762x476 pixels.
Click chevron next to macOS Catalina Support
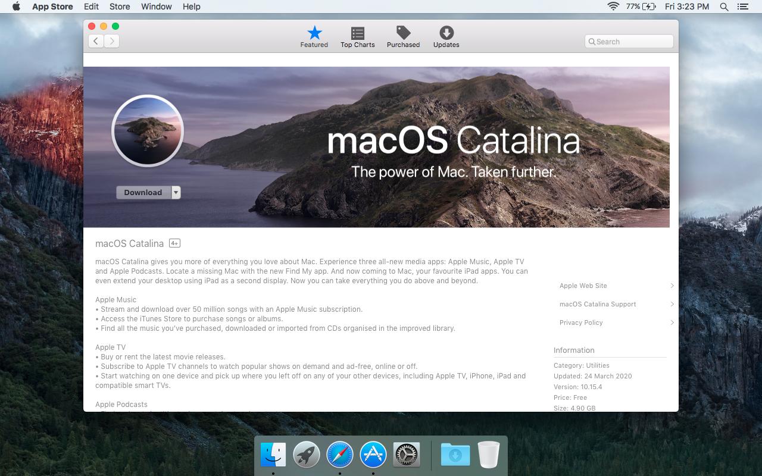[x=672, y=304]
